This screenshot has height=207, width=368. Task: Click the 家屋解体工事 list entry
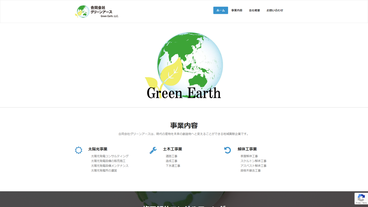(249, 156)
